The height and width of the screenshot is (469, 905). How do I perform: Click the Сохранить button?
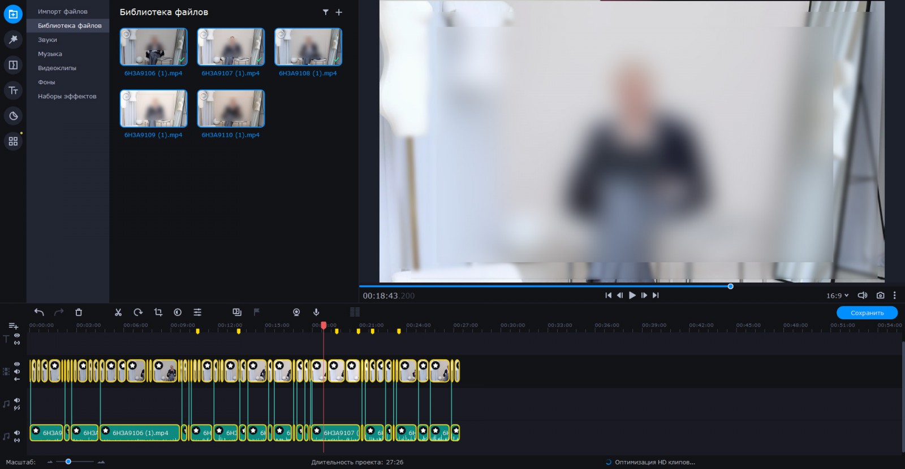867,312
